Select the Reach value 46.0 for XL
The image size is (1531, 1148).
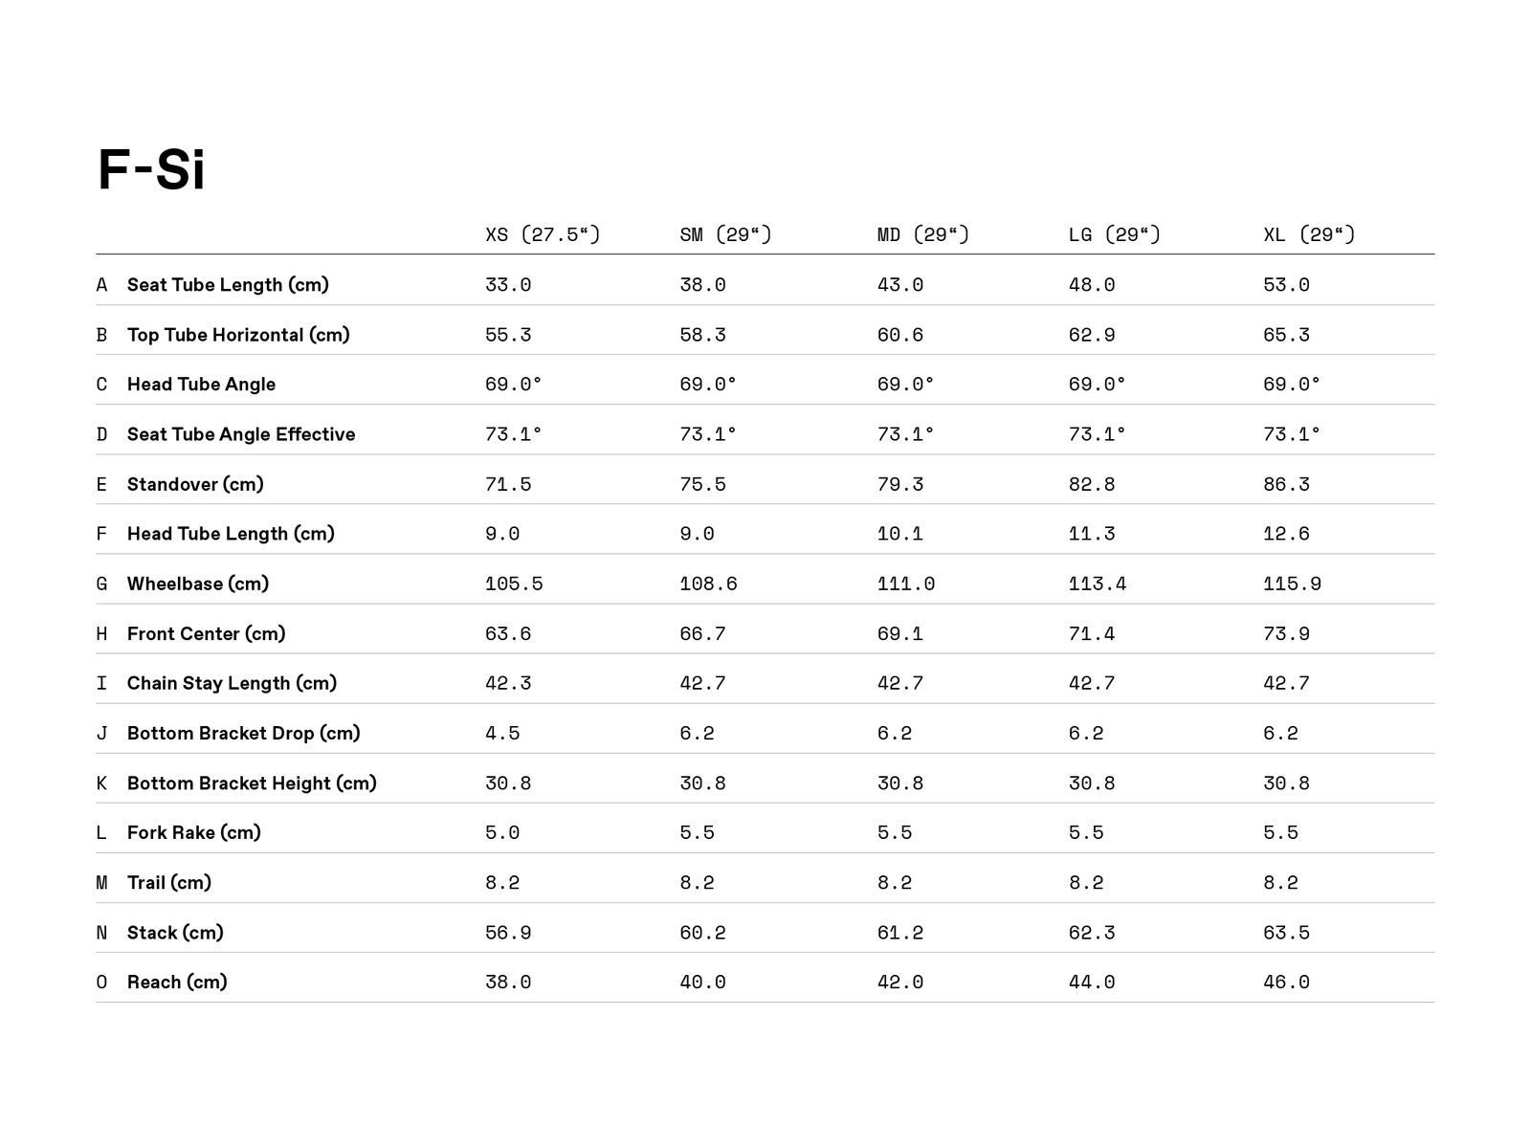1286,982
